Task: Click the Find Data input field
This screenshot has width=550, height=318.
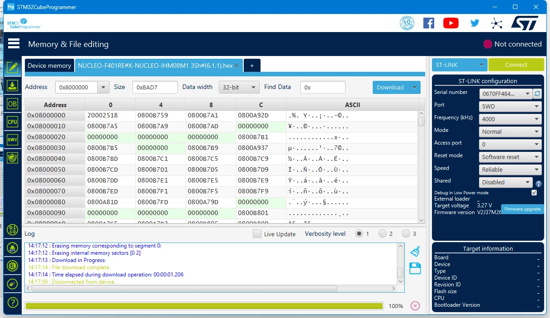Action: click(x=322, y=87)
